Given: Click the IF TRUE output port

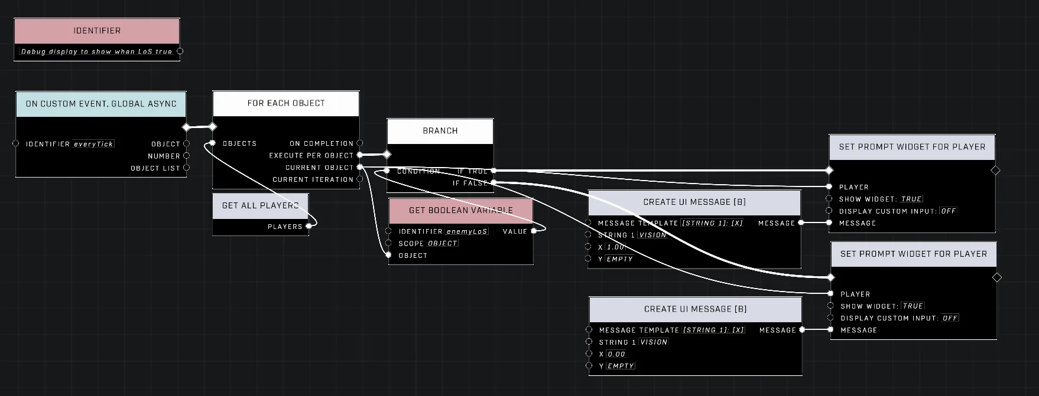Looking at the screenshot, I should click(493, 171).
